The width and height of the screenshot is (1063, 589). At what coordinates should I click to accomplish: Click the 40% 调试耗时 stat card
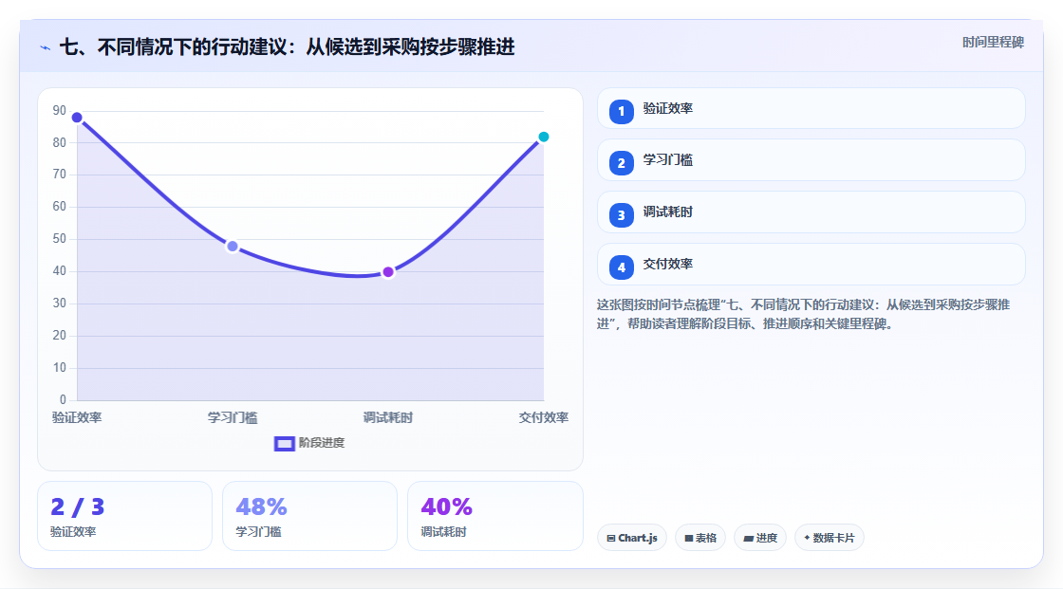(494, 516)
